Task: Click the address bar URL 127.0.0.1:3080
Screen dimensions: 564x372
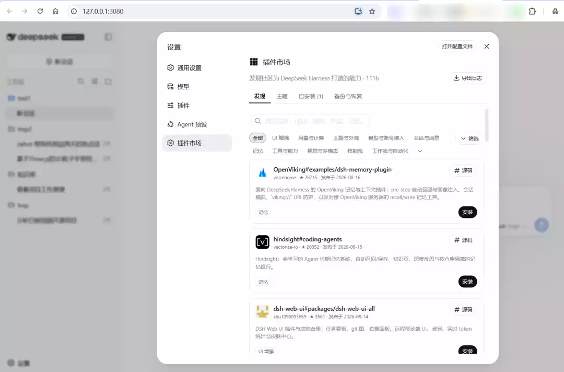Action: click(x=103, y=11)
